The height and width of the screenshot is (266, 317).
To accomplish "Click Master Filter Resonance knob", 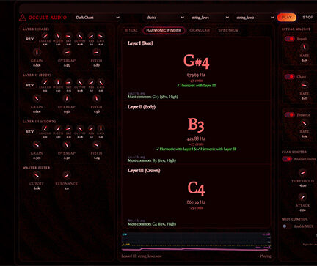I will tap(67, 175).
